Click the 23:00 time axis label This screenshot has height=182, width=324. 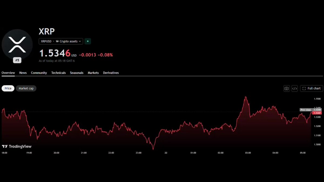[x=139, y=153]
